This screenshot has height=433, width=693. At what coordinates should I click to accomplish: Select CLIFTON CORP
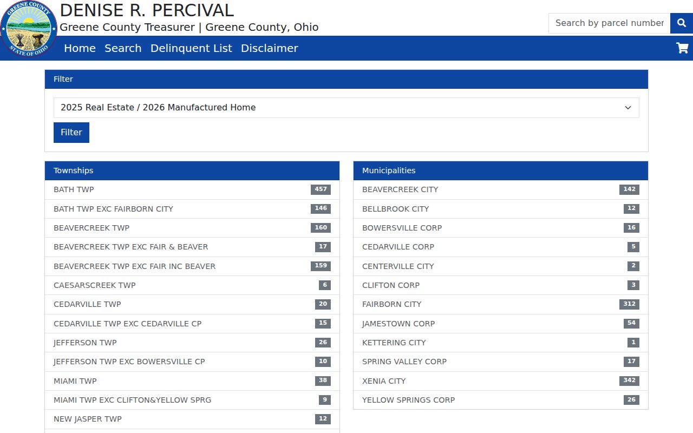pos(501,285)
